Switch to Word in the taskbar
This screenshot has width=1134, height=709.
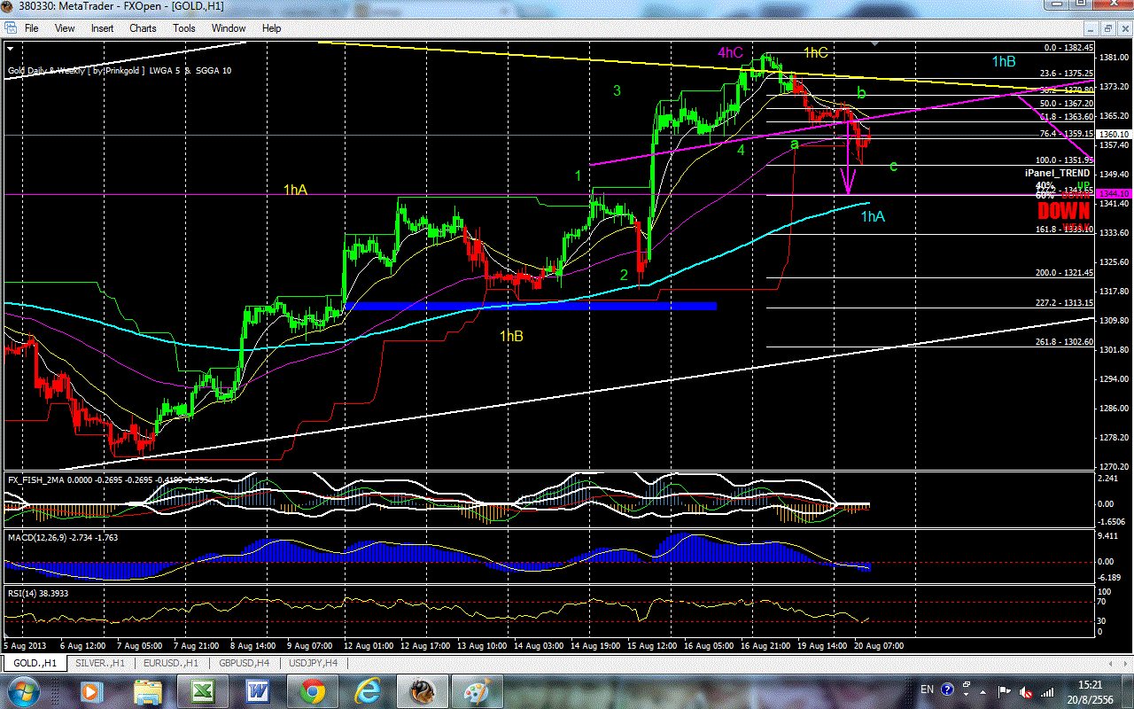258,690
